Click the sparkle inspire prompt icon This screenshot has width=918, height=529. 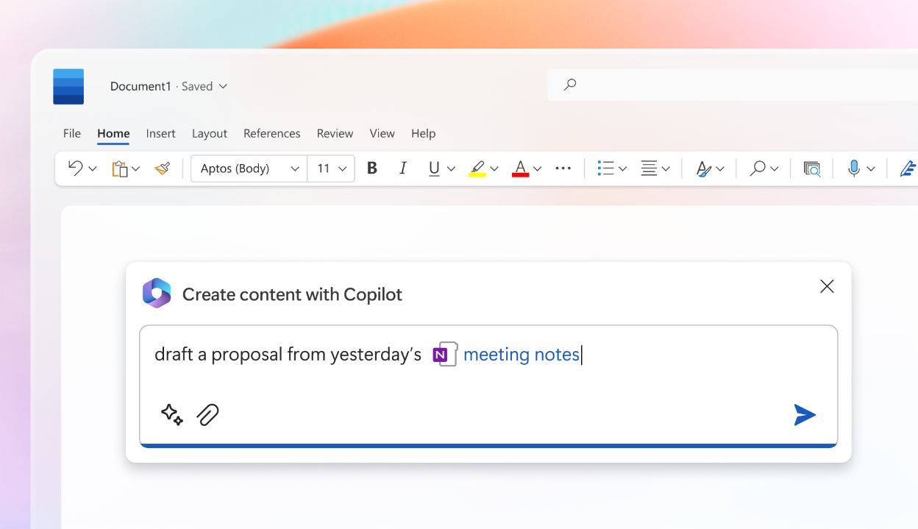coord(171,414)
